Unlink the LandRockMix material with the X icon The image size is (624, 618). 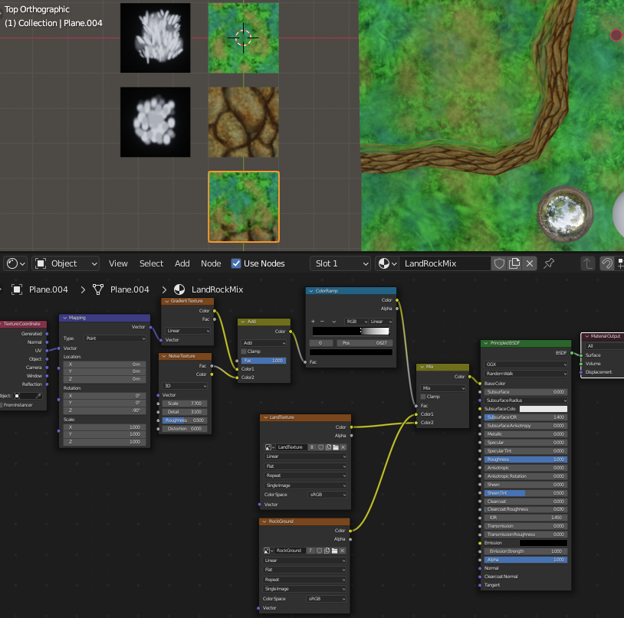530,263
